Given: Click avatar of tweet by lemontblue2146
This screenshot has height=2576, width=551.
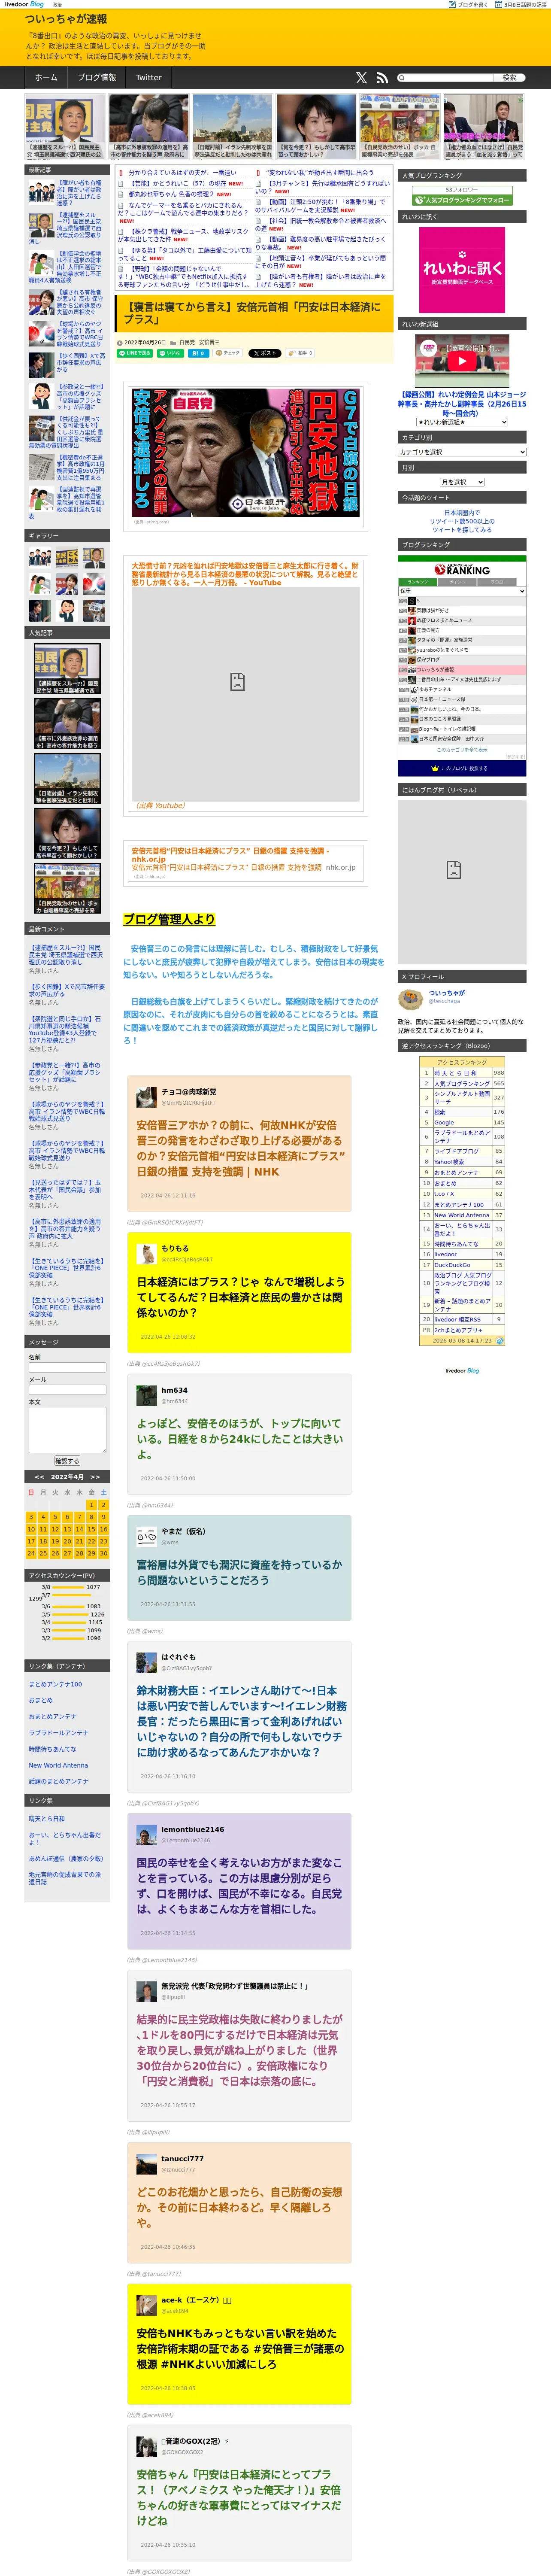Looking at the screenshot, I should click(147, 1834).
